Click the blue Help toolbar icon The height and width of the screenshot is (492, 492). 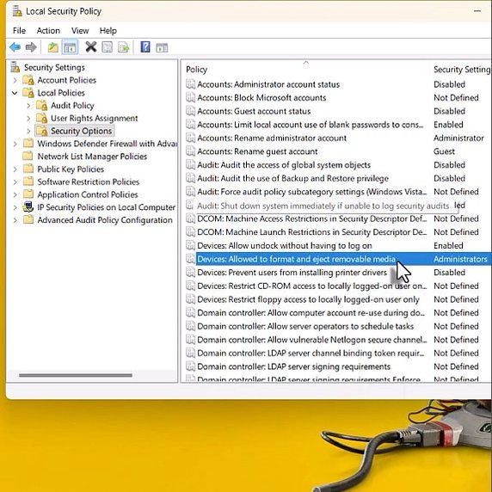(x=145, y=47)
